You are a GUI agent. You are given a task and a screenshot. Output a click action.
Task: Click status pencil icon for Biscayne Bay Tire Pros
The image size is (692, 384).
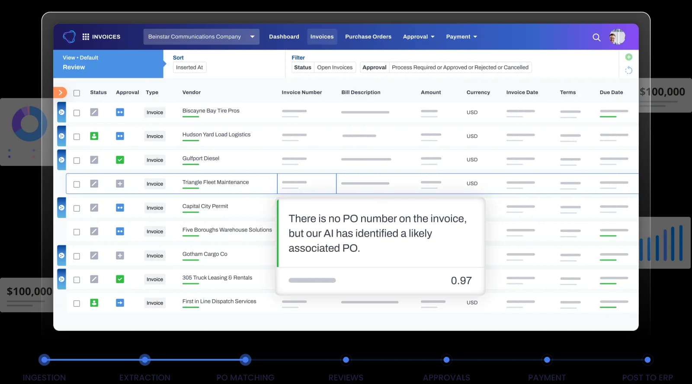tap(94, 112)
